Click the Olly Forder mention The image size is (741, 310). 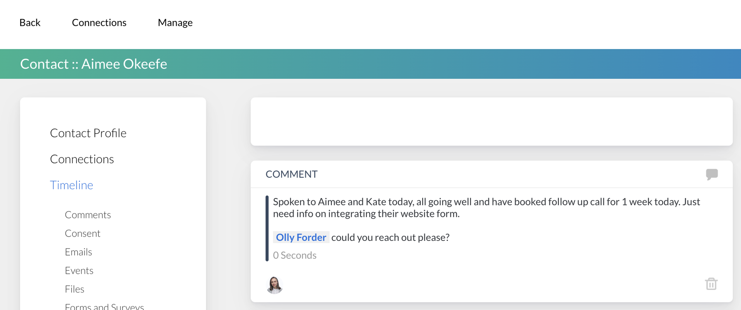(301, 237)
